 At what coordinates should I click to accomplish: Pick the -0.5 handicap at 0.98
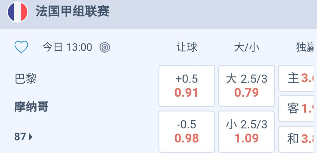coord(187,132)
